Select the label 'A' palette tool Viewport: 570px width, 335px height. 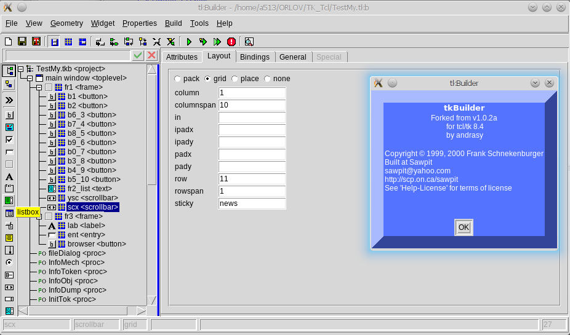point(9,177)
